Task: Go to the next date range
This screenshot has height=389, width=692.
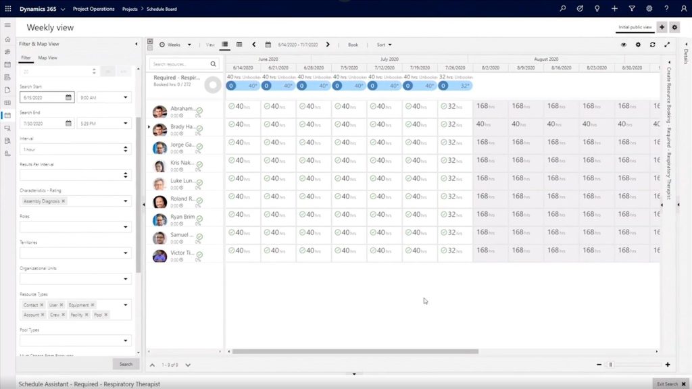Action: pyautogui.click(x=328, y=45)
